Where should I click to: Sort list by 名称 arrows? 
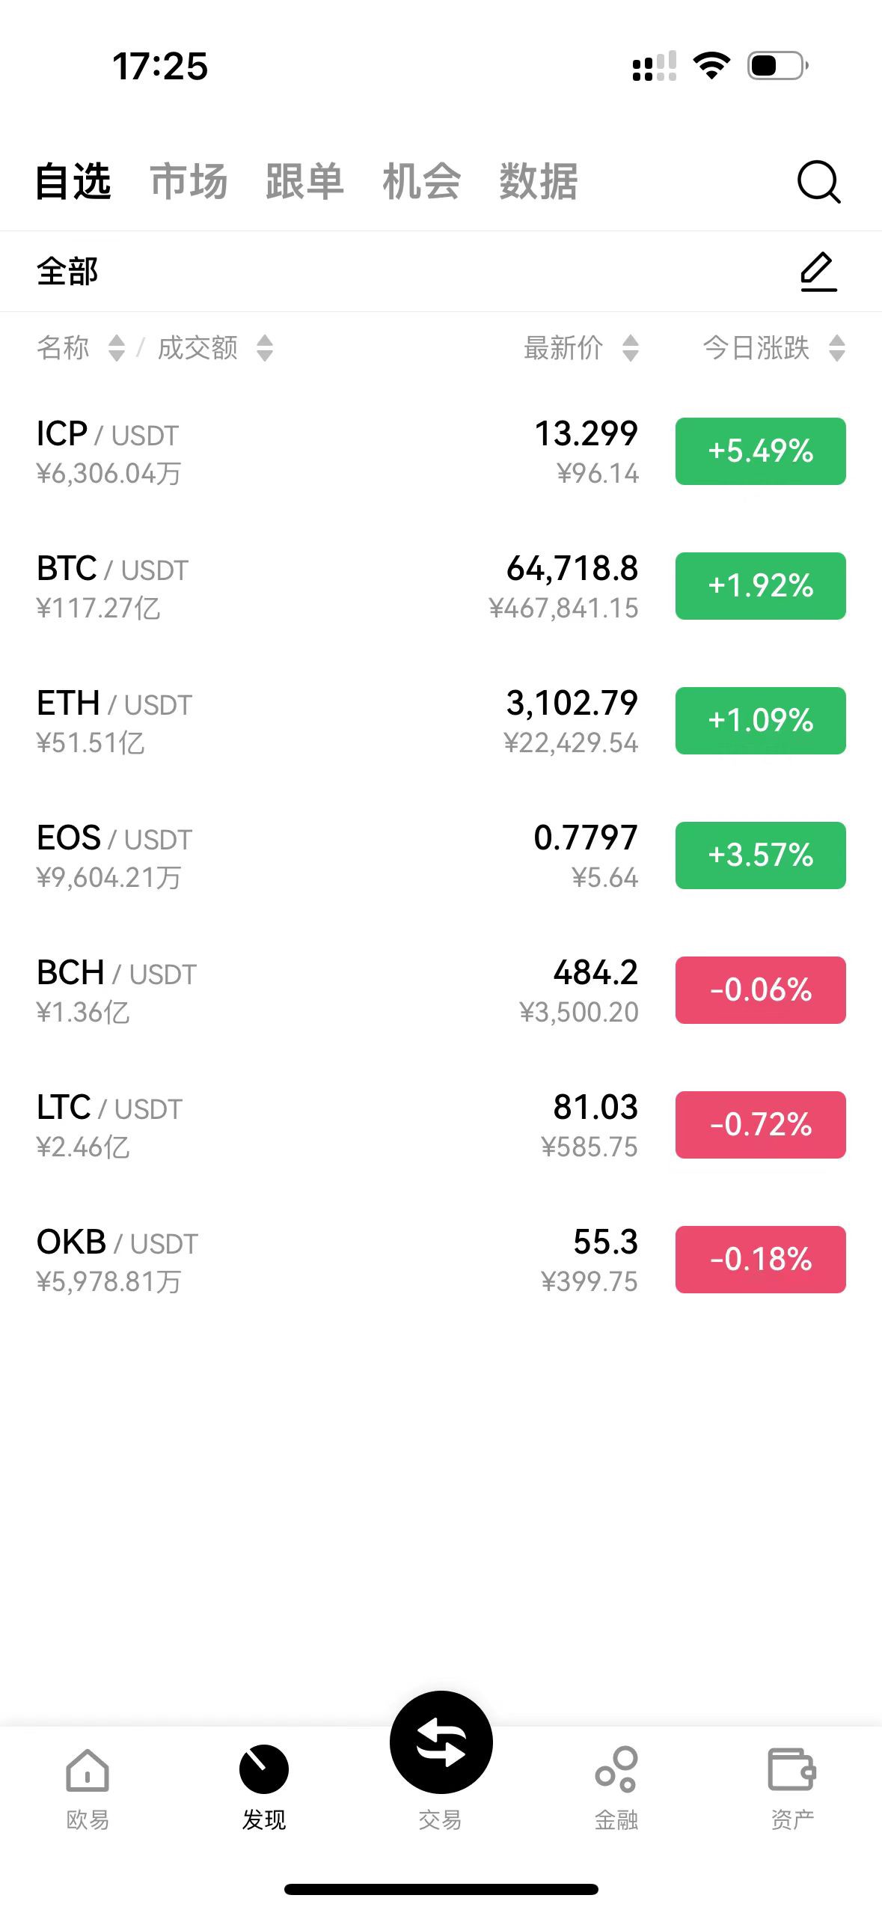pyautogui.click(x=117, y=348)
